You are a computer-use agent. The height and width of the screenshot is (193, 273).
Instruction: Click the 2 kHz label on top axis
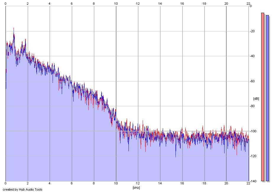click(x=27, y=3)
